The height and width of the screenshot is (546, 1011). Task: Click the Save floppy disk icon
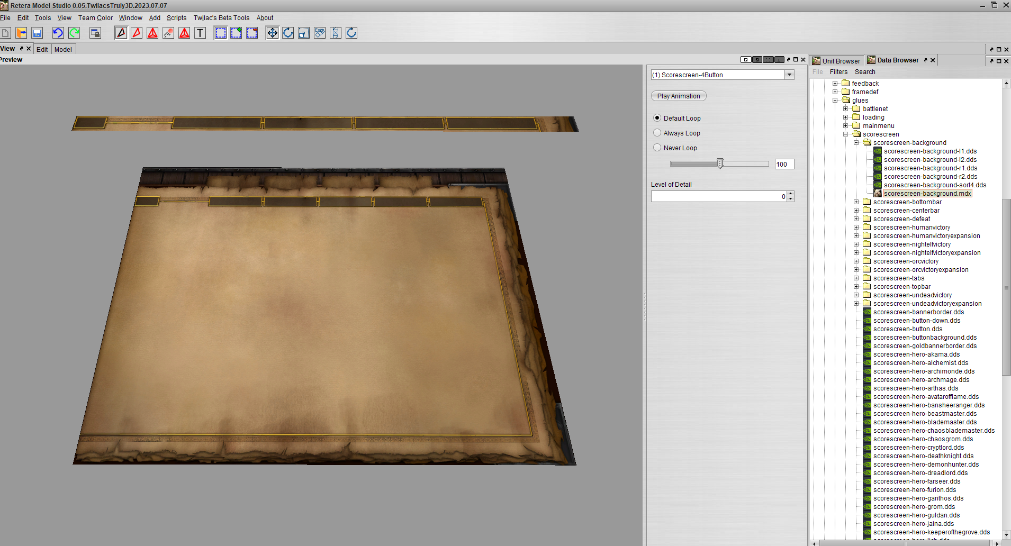[37, 33]
